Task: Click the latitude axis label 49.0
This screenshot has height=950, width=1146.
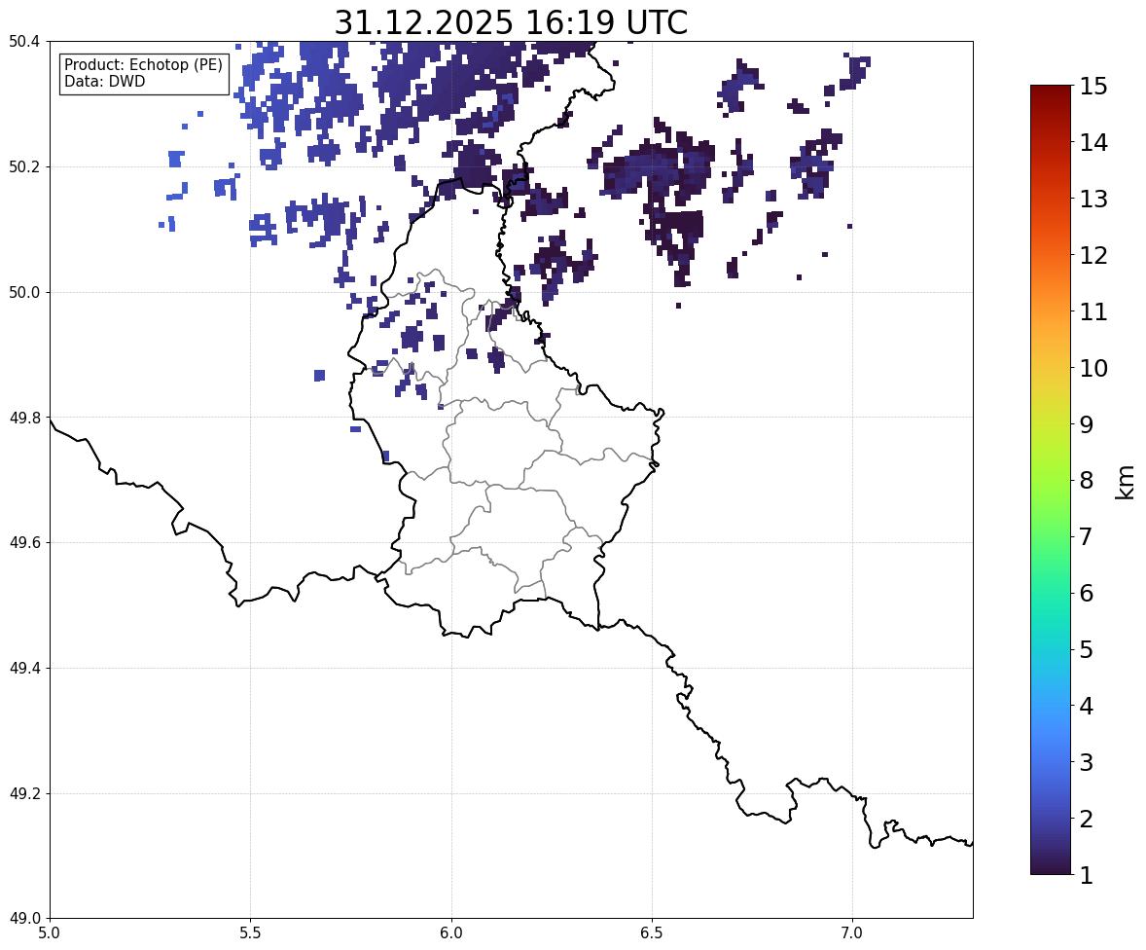Action: coord(24,919)
